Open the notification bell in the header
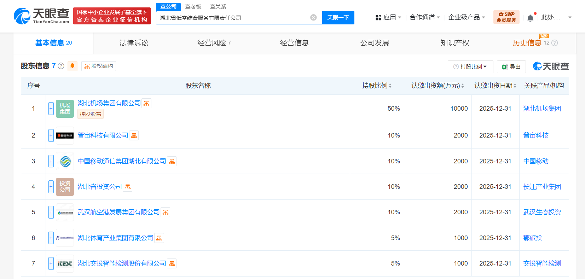This screenshot has height=279, width=585. [530, 18]
